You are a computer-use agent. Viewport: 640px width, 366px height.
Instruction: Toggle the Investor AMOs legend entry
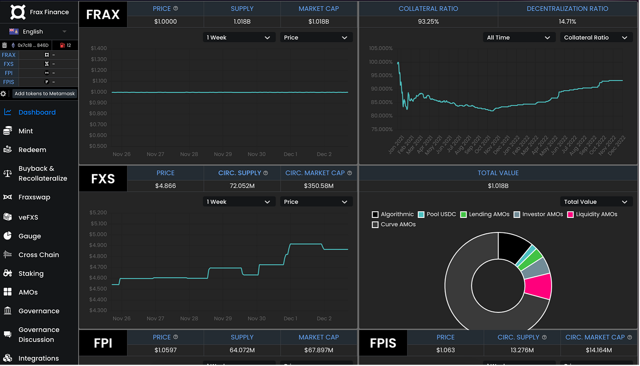pyautogui.click(x=538, y=214)
